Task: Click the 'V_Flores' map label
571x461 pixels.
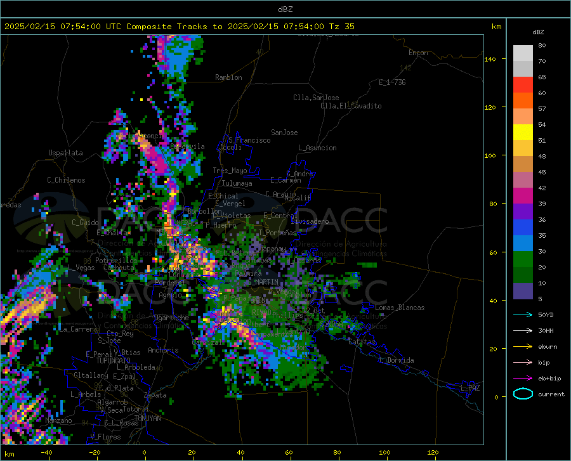Action: tap(105, 437)
